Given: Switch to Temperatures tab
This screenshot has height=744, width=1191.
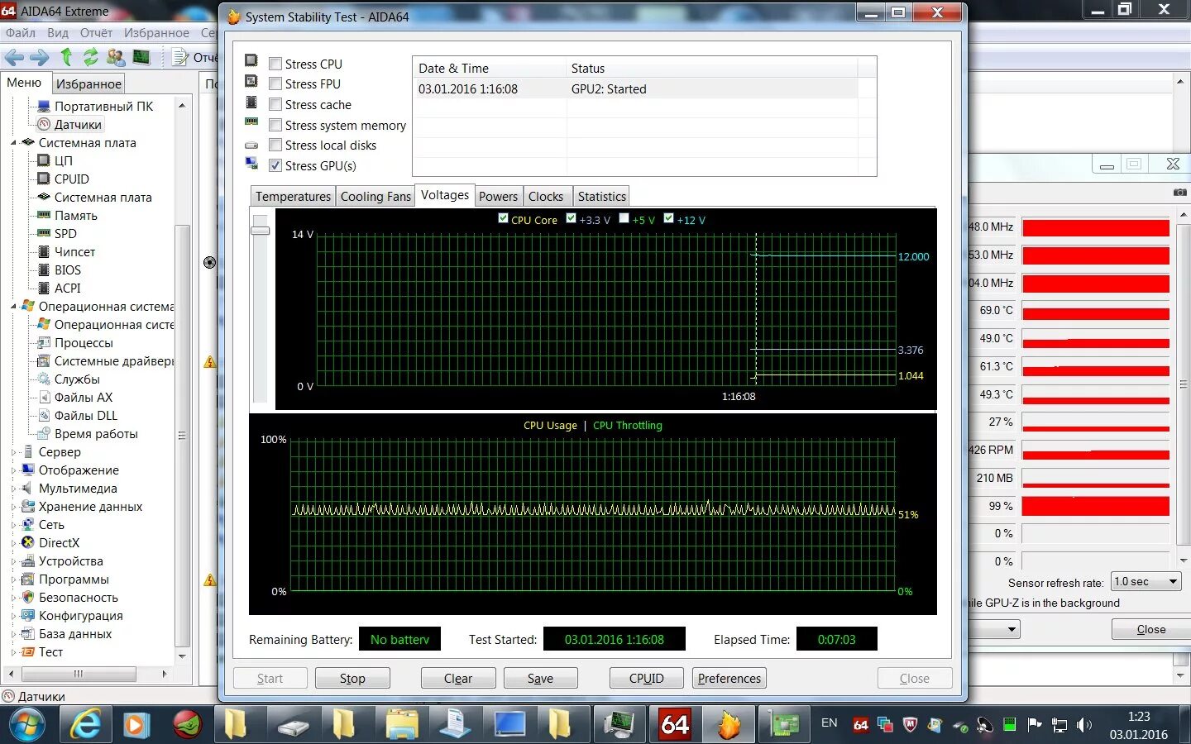Looking at the screenshot, I should [293, 197].
